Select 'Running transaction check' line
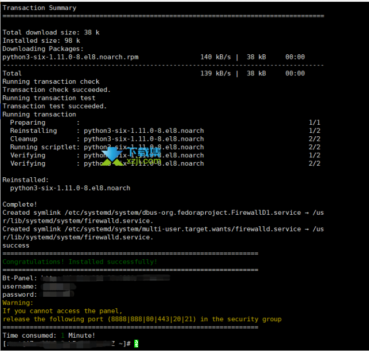This screenshot has width=369, height=351. [x=51, y=81]
